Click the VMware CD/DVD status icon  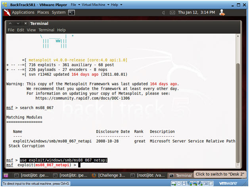coord(179,183)
